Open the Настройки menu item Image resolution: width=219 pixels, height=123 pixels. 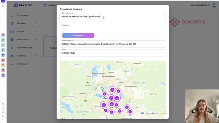point(24,40)
